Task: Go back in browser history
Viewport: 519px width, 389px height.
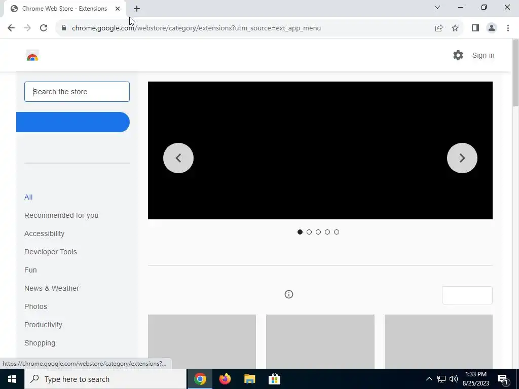Action: coord(11,28)
